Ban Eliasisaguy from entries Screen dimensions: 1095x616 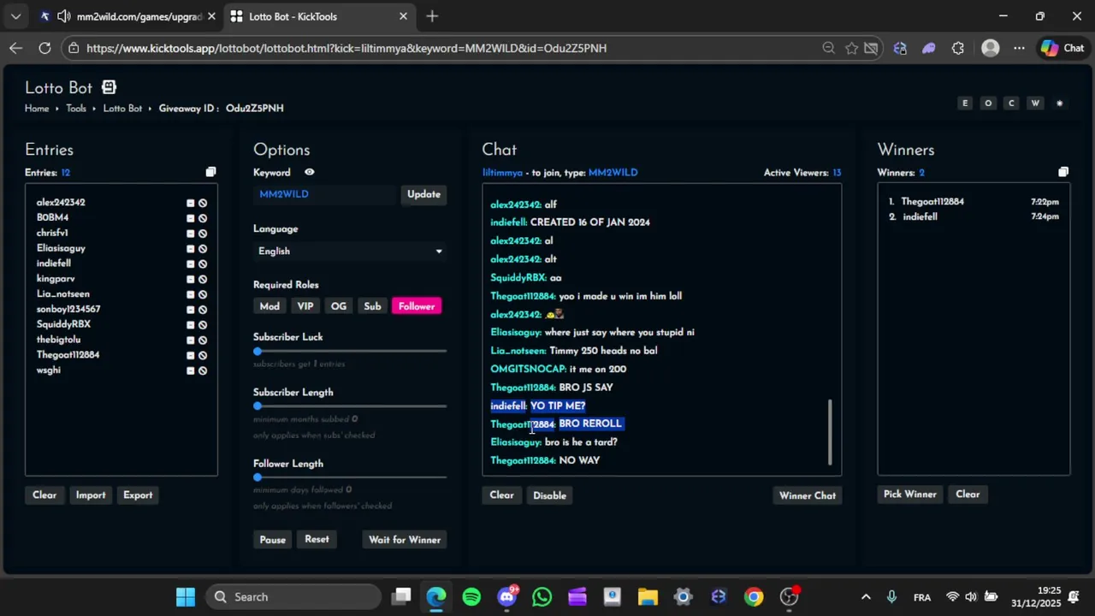pos(203,248)
